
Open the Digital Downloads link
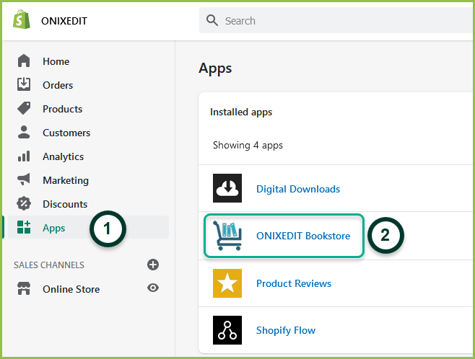[298, 189]
